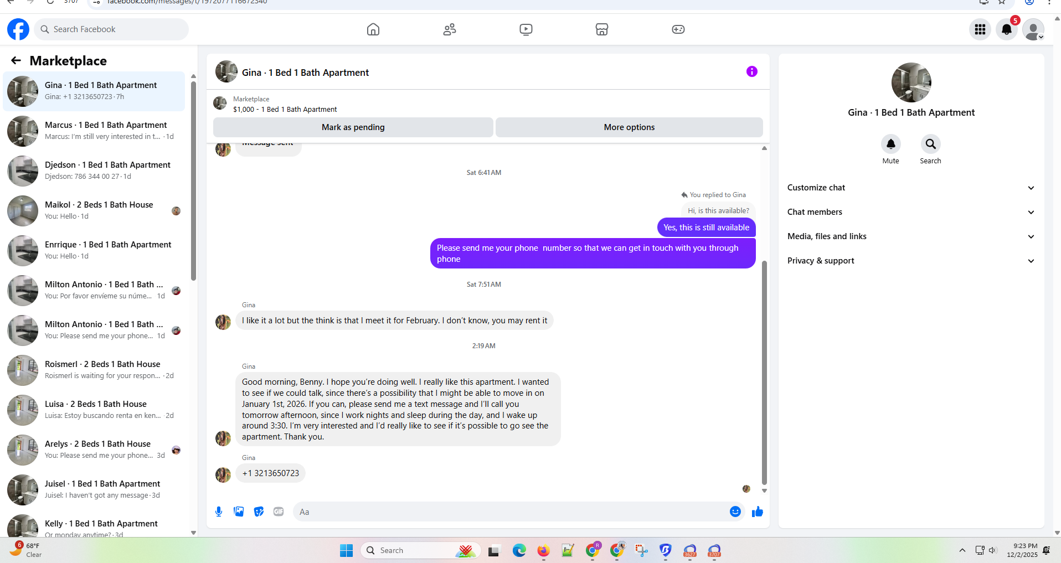Click the browser address bar URL
This screenshot has height=563, width=1061.
tap(187, 2)
